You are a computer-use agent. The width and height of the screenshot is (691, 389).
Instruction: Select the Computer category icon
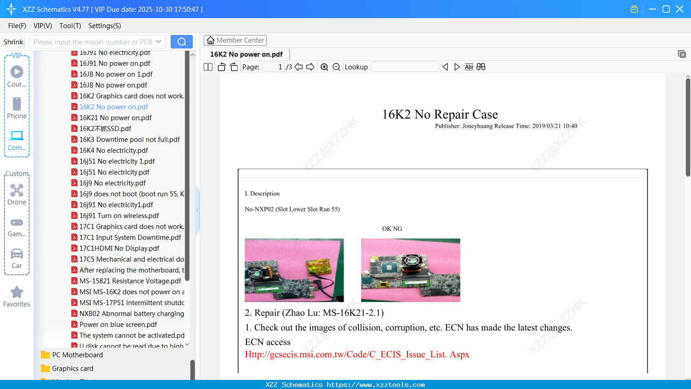pyautogui.click(x=17, y=140)
